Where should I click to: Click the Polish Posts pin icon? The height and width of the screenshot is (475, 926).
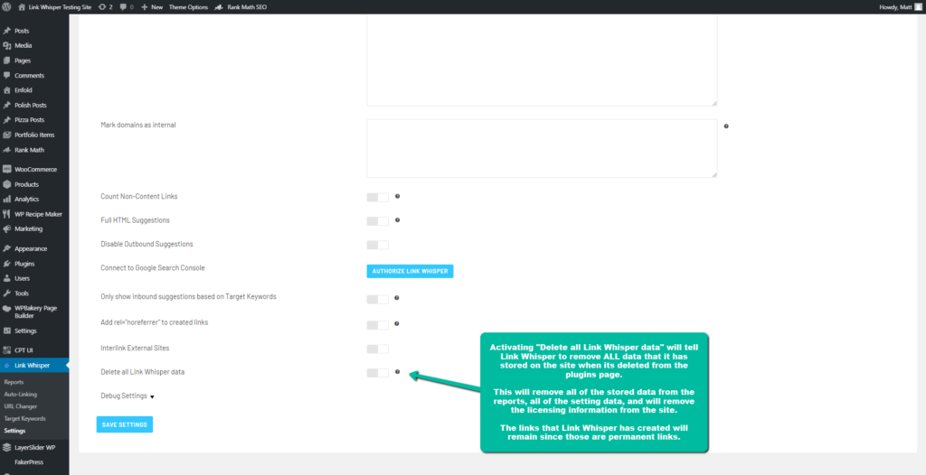[x=6, y=105]
